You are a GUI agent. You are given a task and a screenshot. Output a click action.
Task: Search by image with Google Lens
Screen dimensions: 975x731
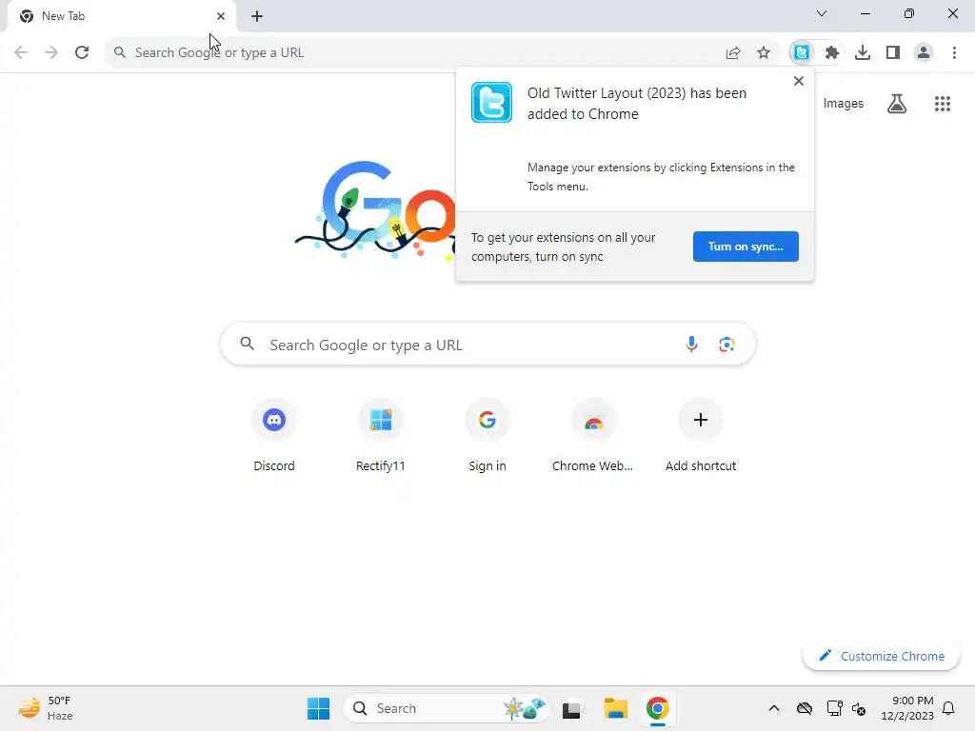[x=726, y=344]
